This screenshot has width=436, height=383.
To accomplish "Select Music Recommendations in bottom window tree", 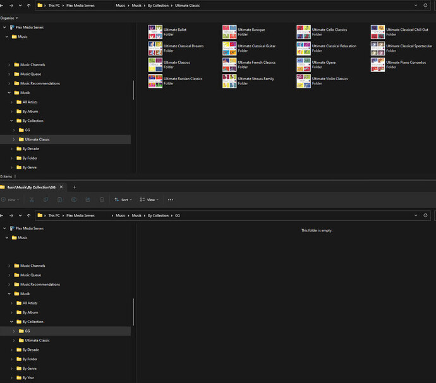I will click(40, 285).
